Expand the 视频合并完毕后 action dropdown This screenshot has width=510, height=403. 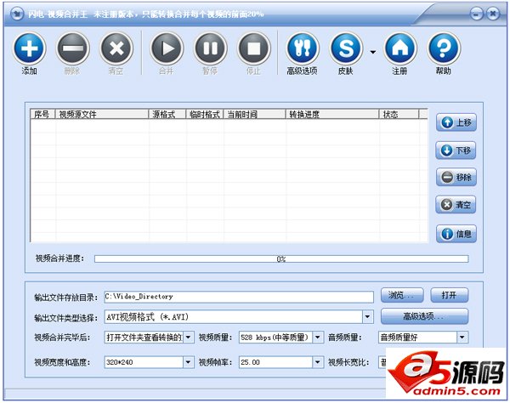[x=189, y=338]
